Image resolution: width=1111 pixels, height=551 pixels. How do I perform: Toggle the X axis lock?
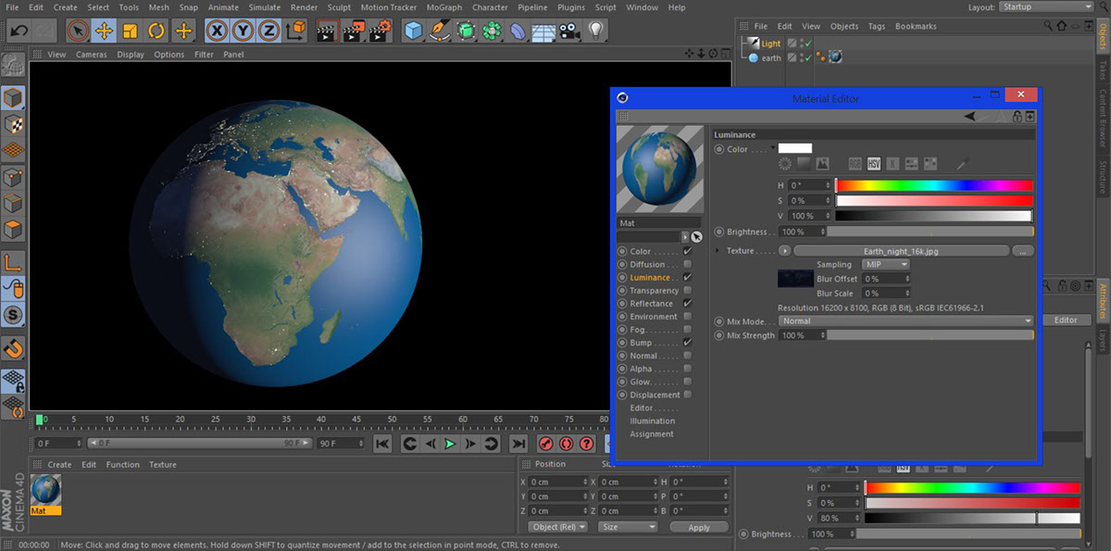[x=217, y=31]
